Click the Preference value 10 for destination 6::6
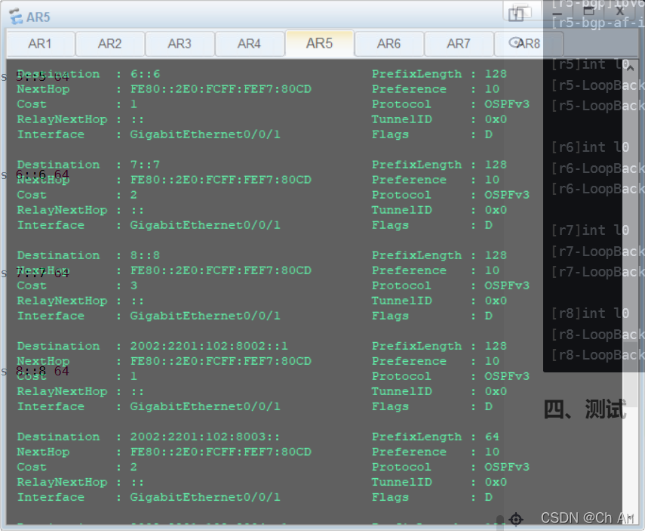The height and width of the screenshot is (531, 645). [x=492, y=89]
